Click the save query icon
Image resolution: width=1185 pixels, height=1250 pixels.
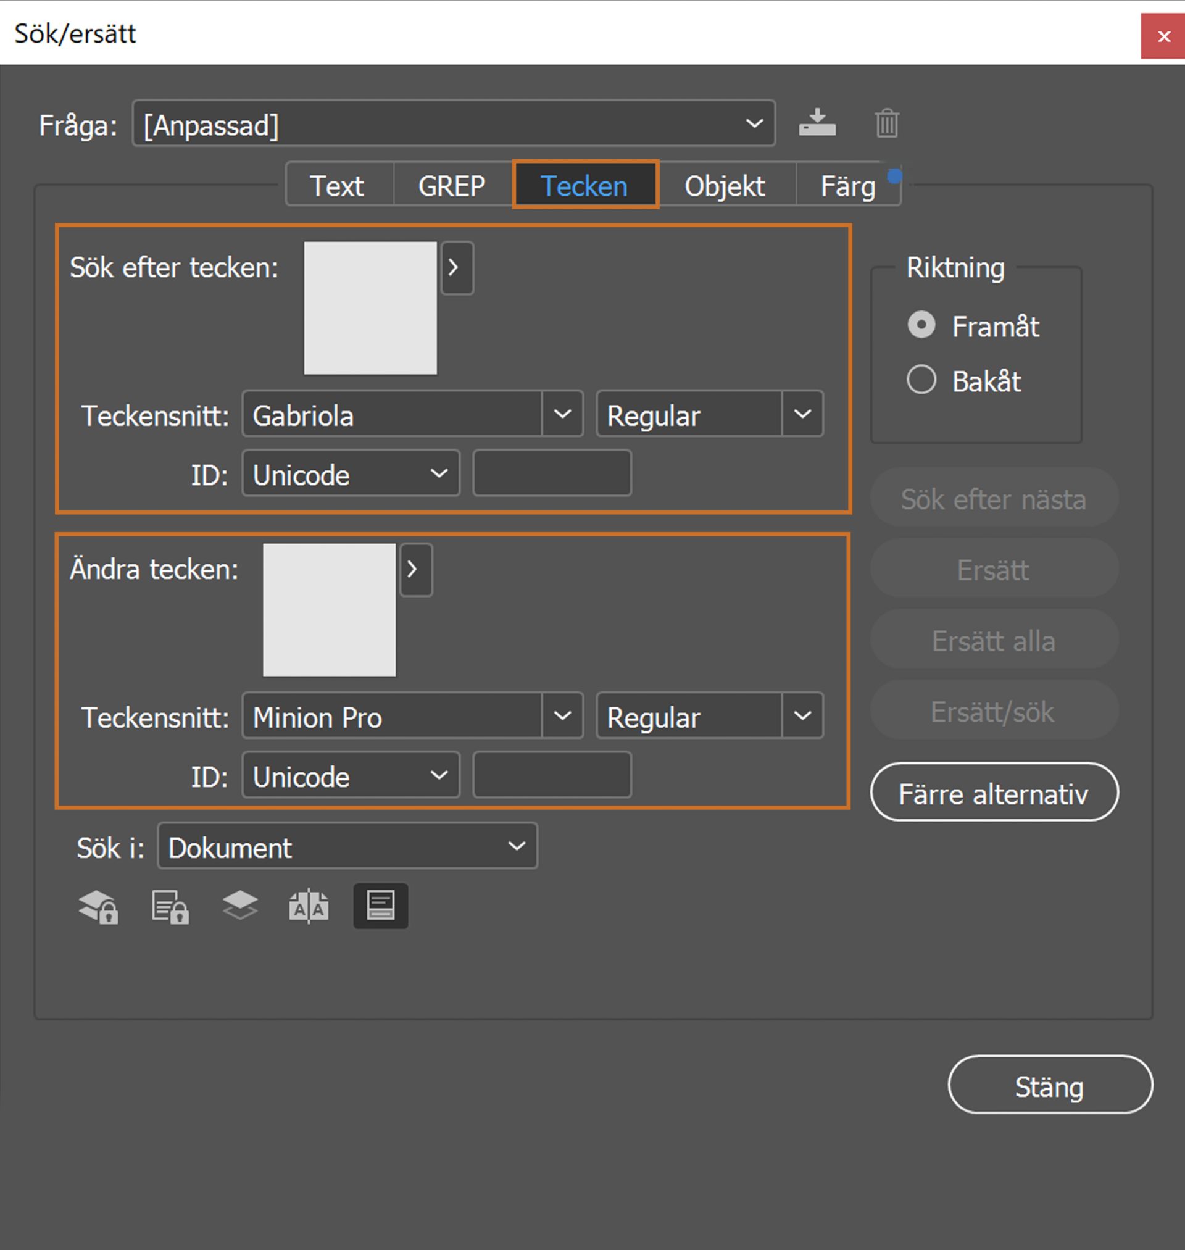tap(817, 123)
